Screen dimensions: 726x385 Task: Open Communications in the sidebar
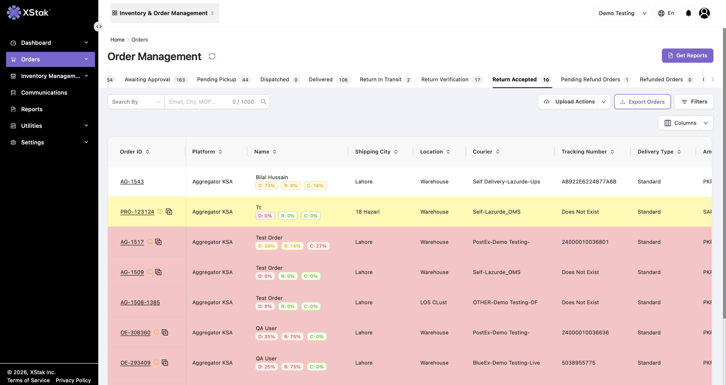pyautogui.click(x=50, y=93)
